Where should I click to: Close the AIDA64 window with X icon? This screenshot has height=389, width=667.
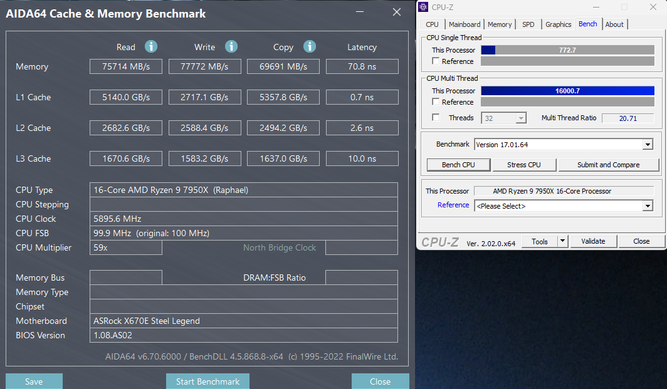pos(396,13)
